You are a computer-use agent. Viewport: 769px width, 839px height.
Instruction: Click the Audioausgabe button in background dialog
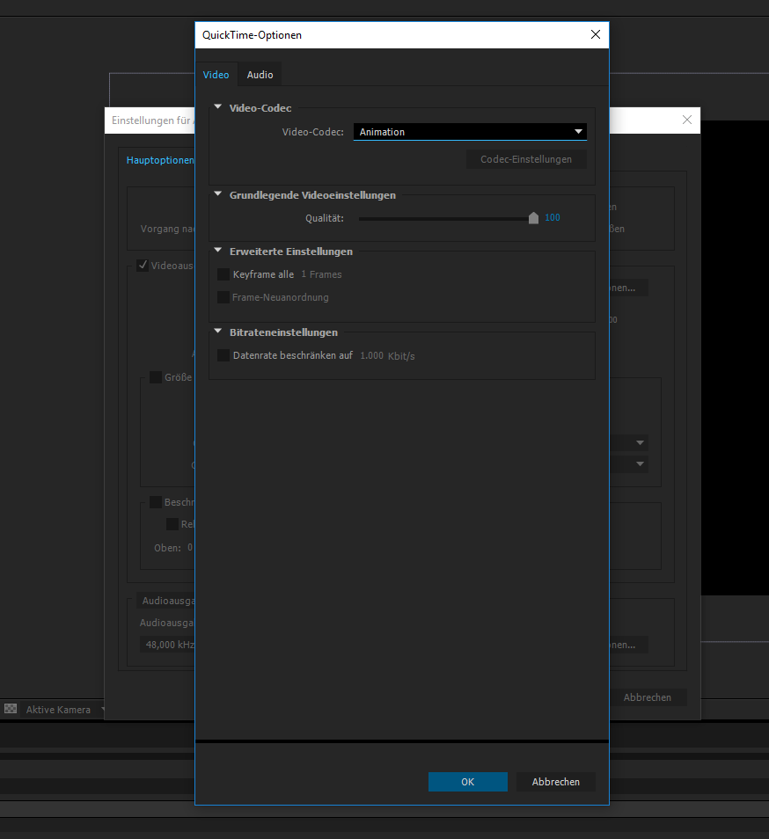(x=166, y=601)
